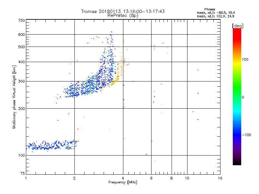
Task: Click the x-axis tick label '6'
Action: pos(151,178)
